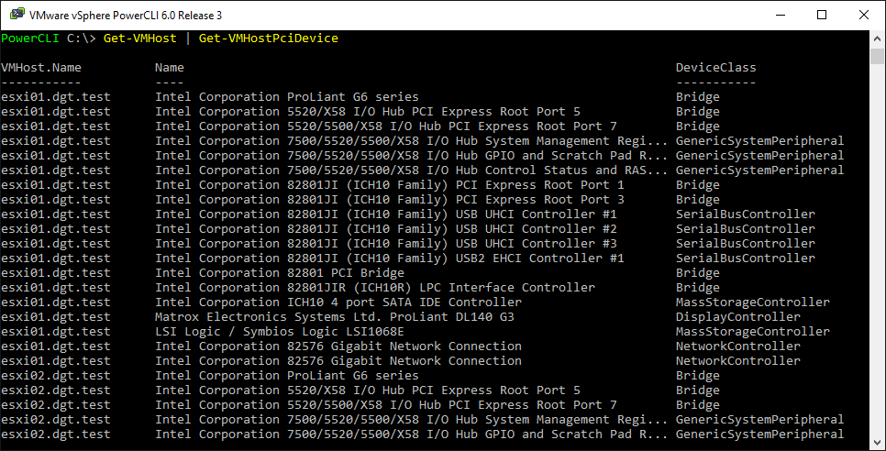The height and width of the screenshot is (451, 886).
Task: Minimize the PowerCLI window
Action: point(781,16)
